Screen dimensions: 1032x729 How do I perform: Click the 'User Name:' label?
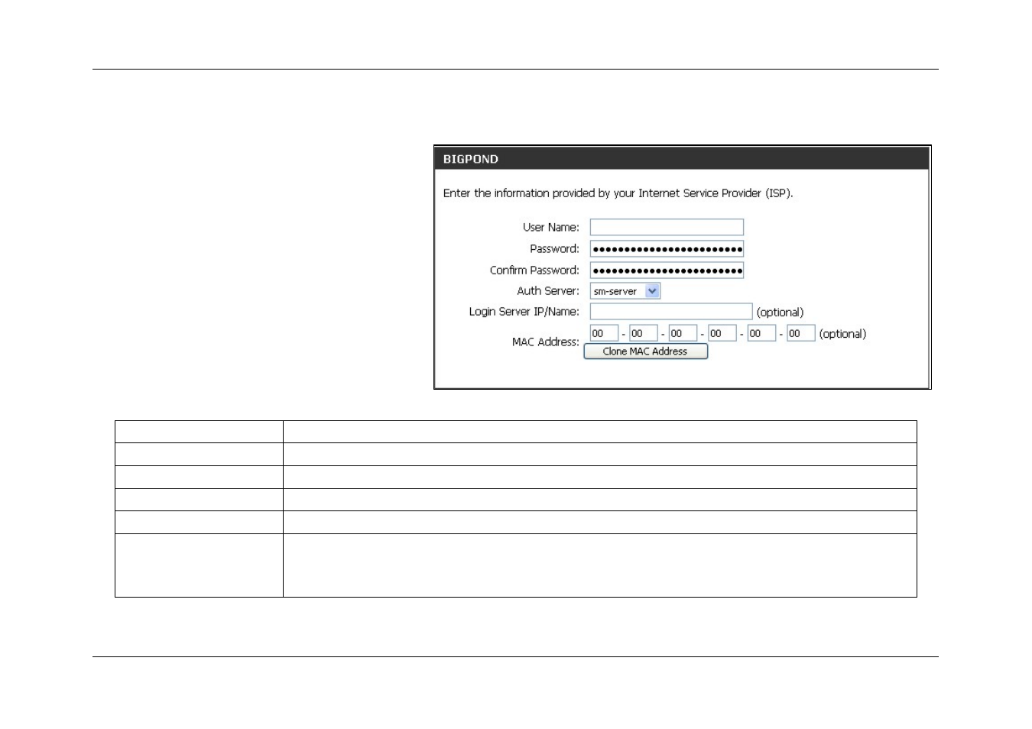pyautogui.click(x=550, y=227)
